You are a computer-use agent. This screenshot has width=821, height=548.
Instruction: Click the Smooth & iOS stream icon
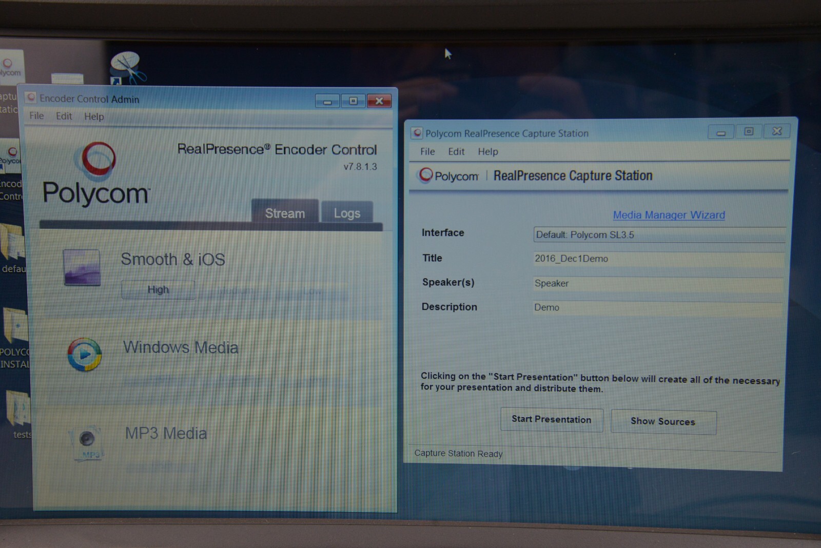[82, 267]
